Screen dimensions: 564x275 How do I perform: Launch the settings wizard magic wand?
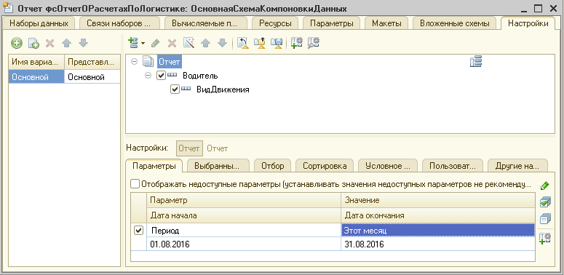(x=188, y=43)
